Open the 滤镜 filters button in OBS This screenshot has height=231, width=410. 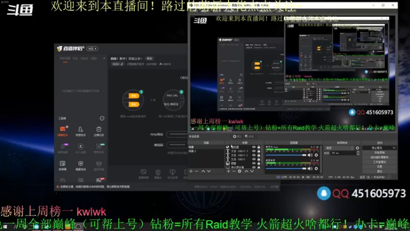point(250,137)
